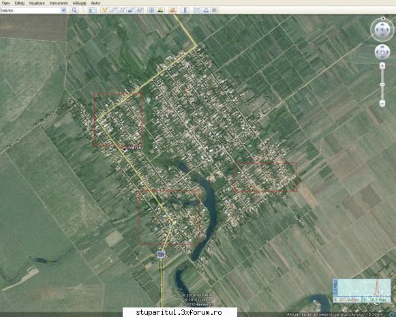Open the Editați menu
The image size is (396, 317).
pyautogui.click(x=20, y=3)
